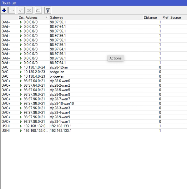Click gateway sfp28-7-wan7
Screen dimensions: 187x189
point(60,99)
